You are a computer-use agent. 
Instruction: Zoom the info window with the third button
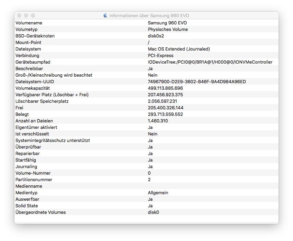tap(33, 15)
